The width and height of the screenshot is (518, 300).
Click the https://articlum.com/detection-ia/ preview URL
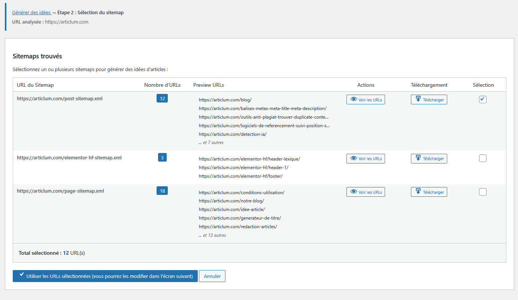[x=232, y=134]
